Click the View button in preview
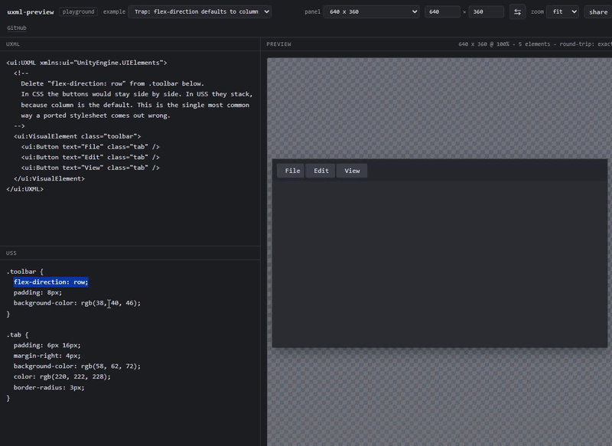 352,171
